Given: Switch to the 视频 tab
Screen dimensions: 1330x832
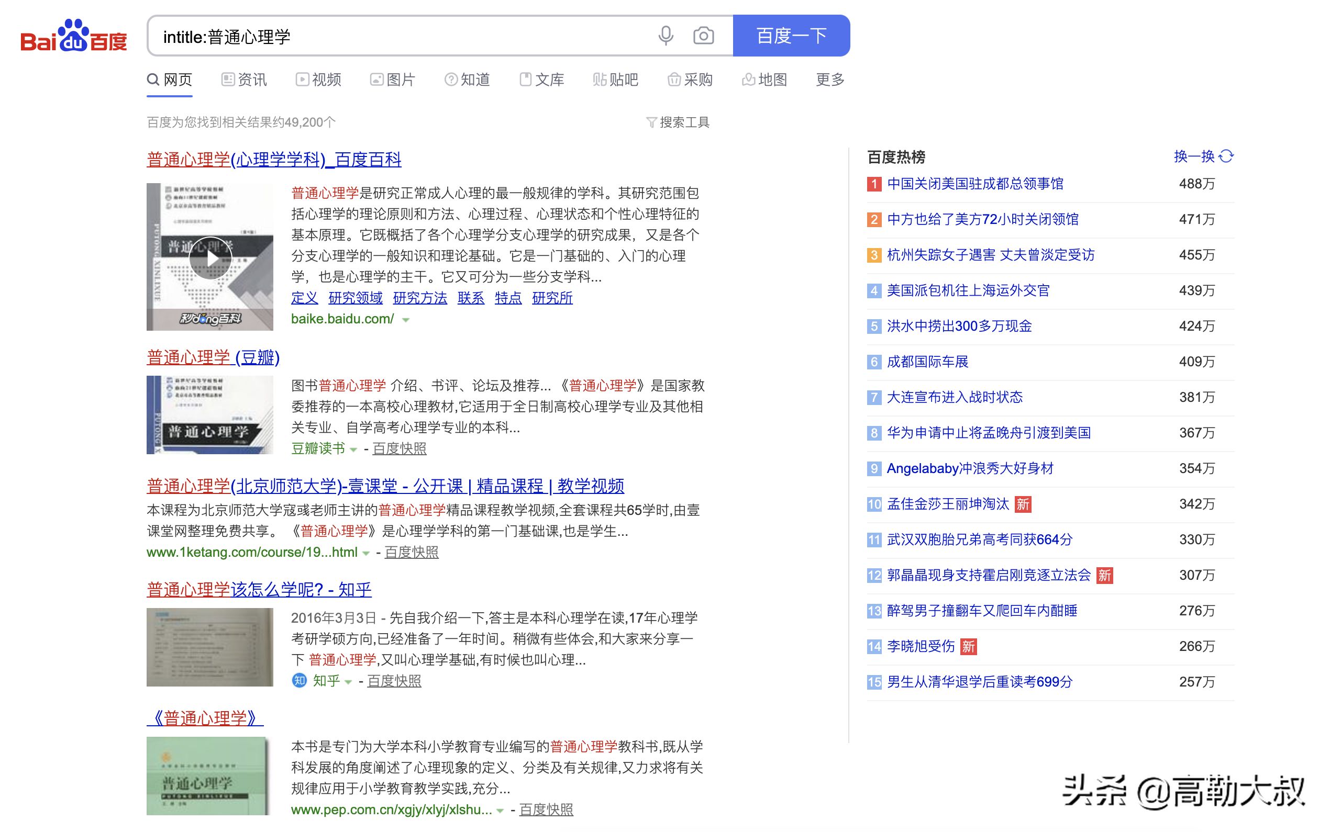Looking at the screenshot, I should pos(318,80).
